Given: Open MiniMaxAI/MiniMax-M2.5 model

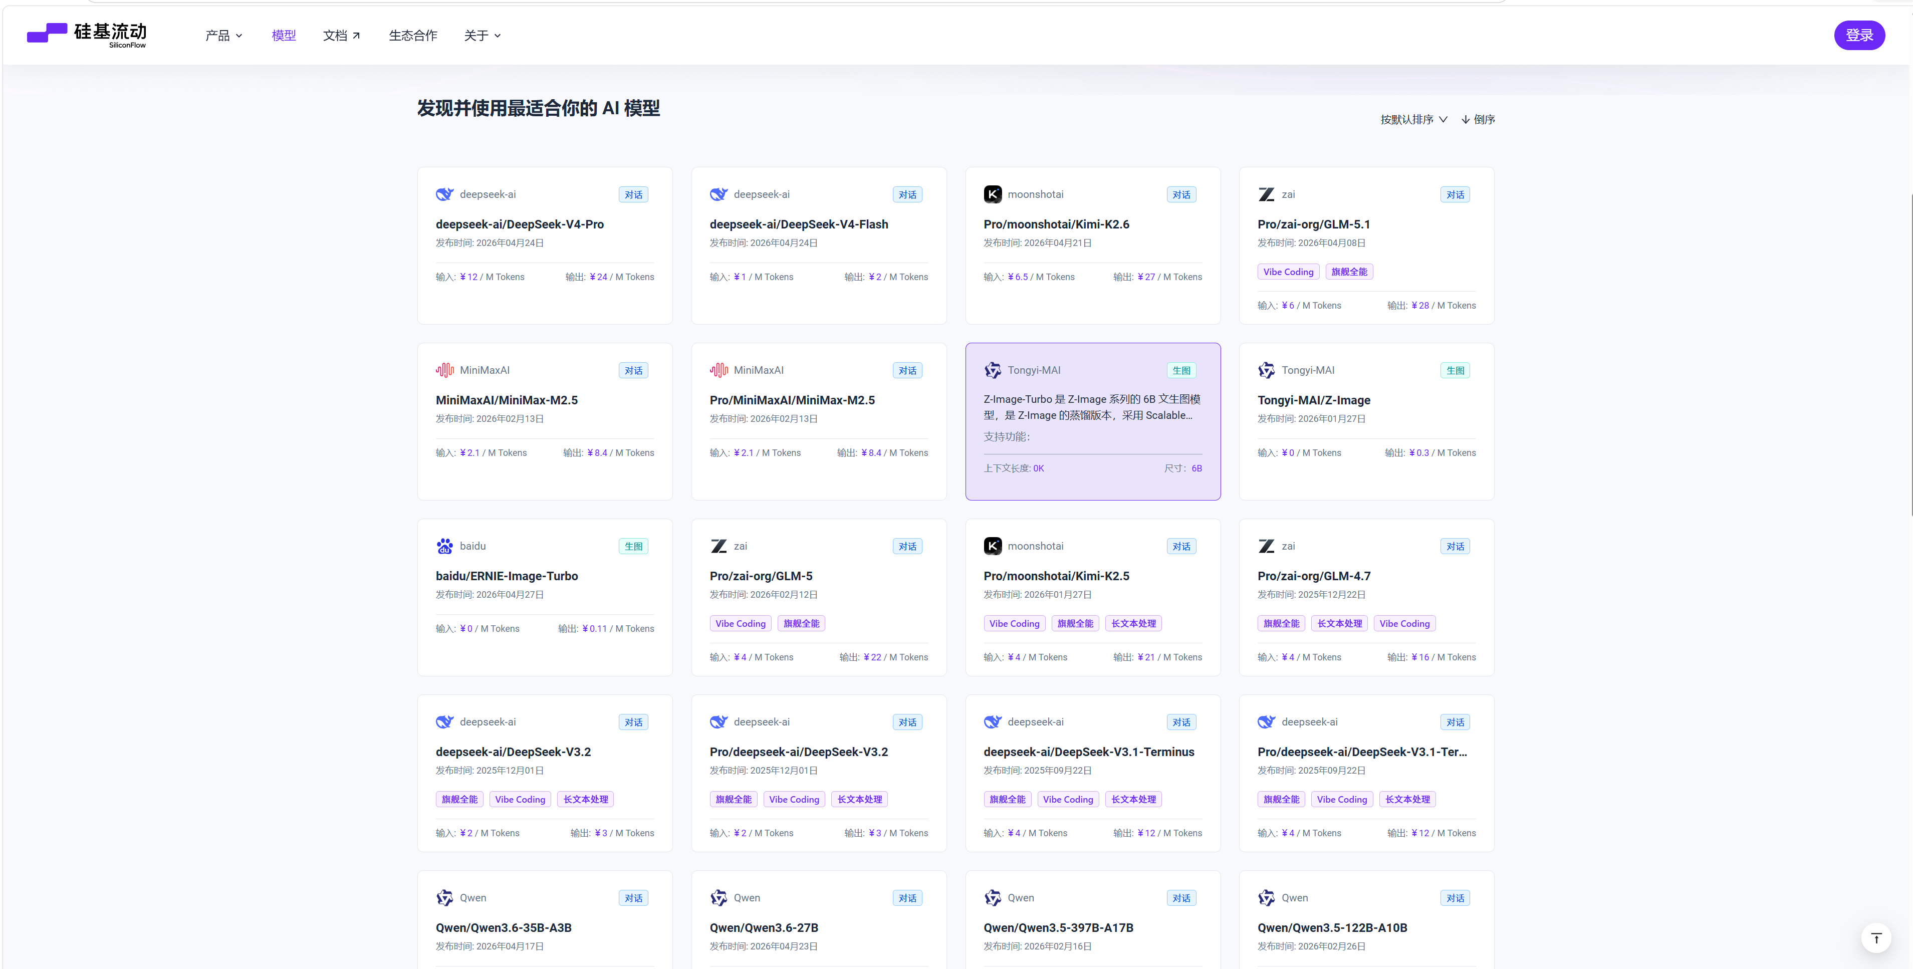Looking at the screenshot, I should click(507, 400).
